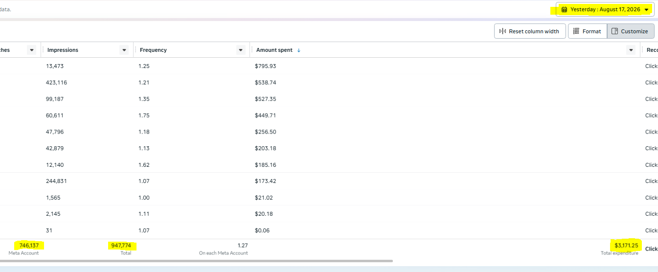The image size is (658, 272).
Task: Click the drag handle beside Impressions header
Action: [44, 50]
